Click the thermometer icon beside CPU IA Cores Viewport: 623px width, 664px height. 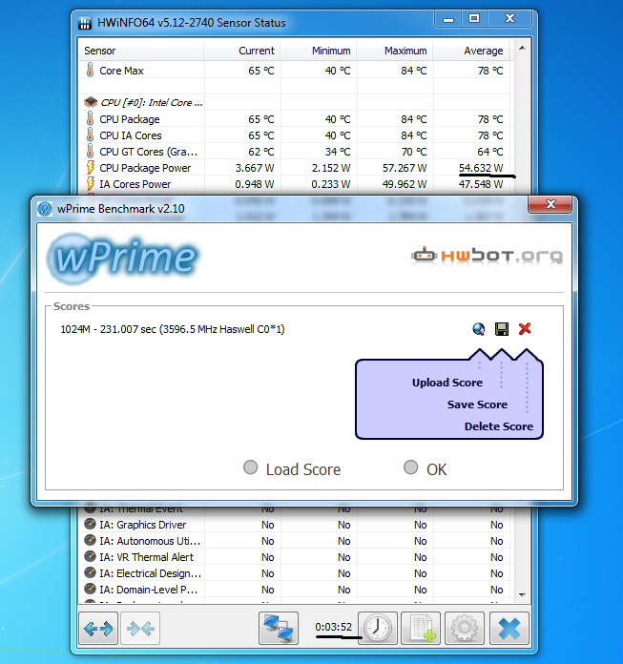(91, 135)
